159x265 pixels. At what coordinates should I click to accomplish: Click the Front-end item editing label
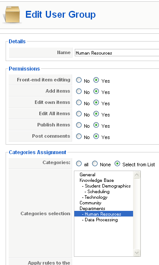[44, 80]
